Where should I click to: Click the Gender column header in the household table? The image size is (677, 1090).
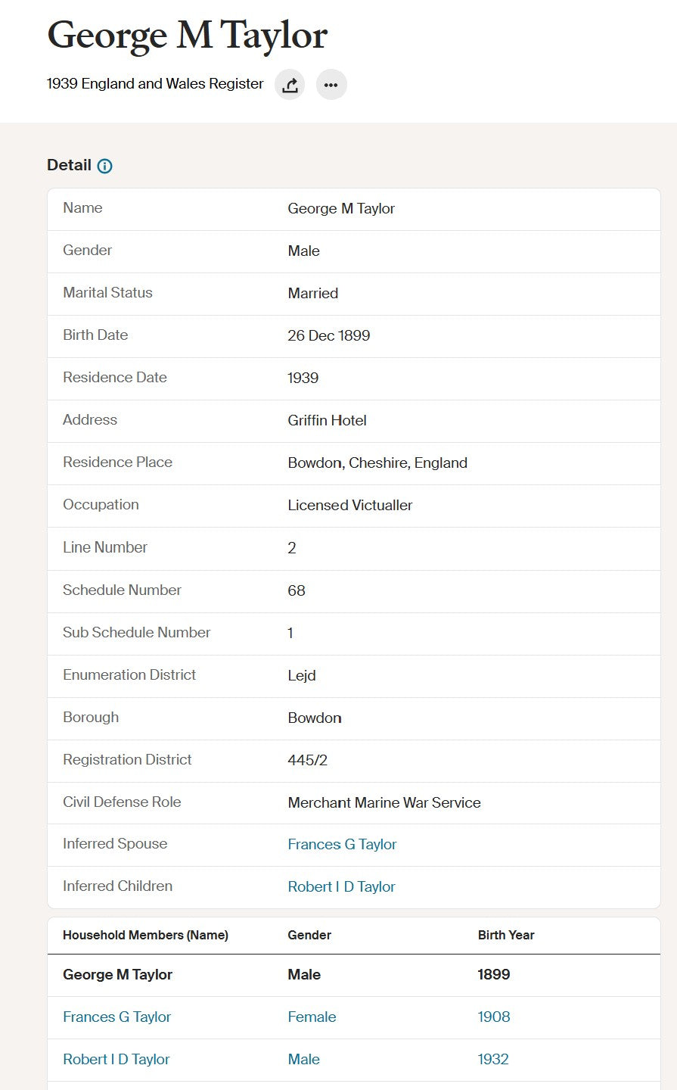pyautogui.click(x=309, y=935)
